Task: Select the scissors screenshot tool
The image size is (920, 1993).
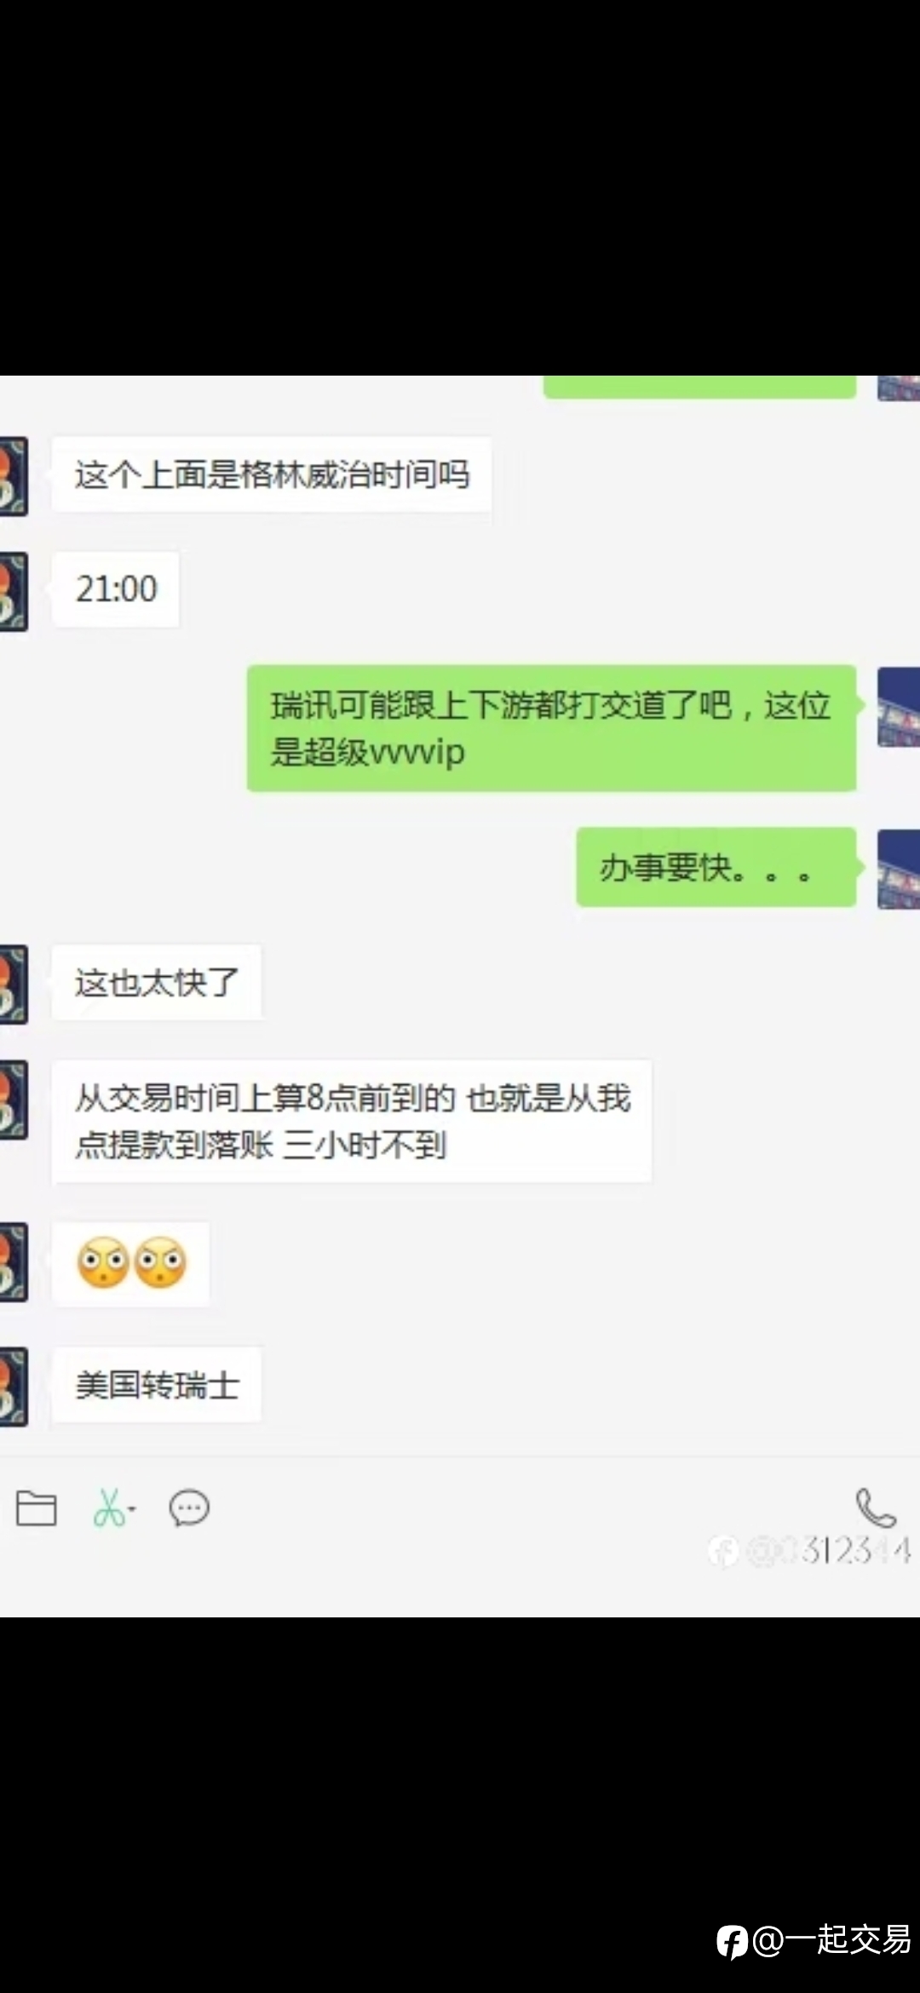Action: pyautogui.click(x=108, y=1508)
